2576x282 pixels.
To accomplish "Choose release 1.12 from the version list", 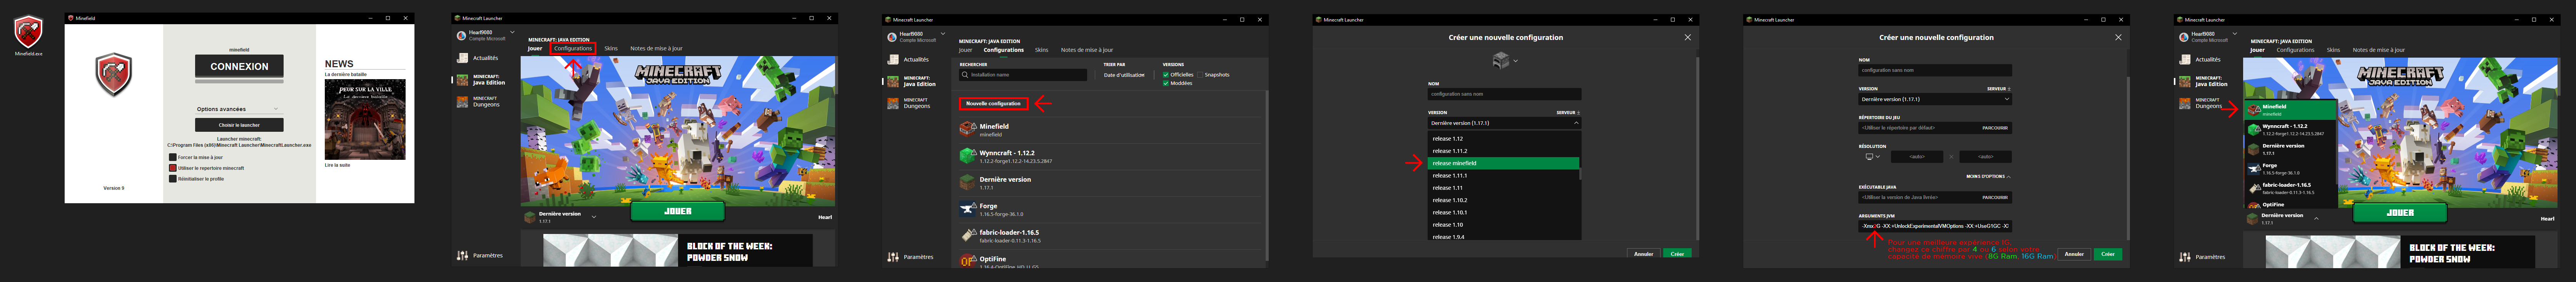I will point(1503,139).
